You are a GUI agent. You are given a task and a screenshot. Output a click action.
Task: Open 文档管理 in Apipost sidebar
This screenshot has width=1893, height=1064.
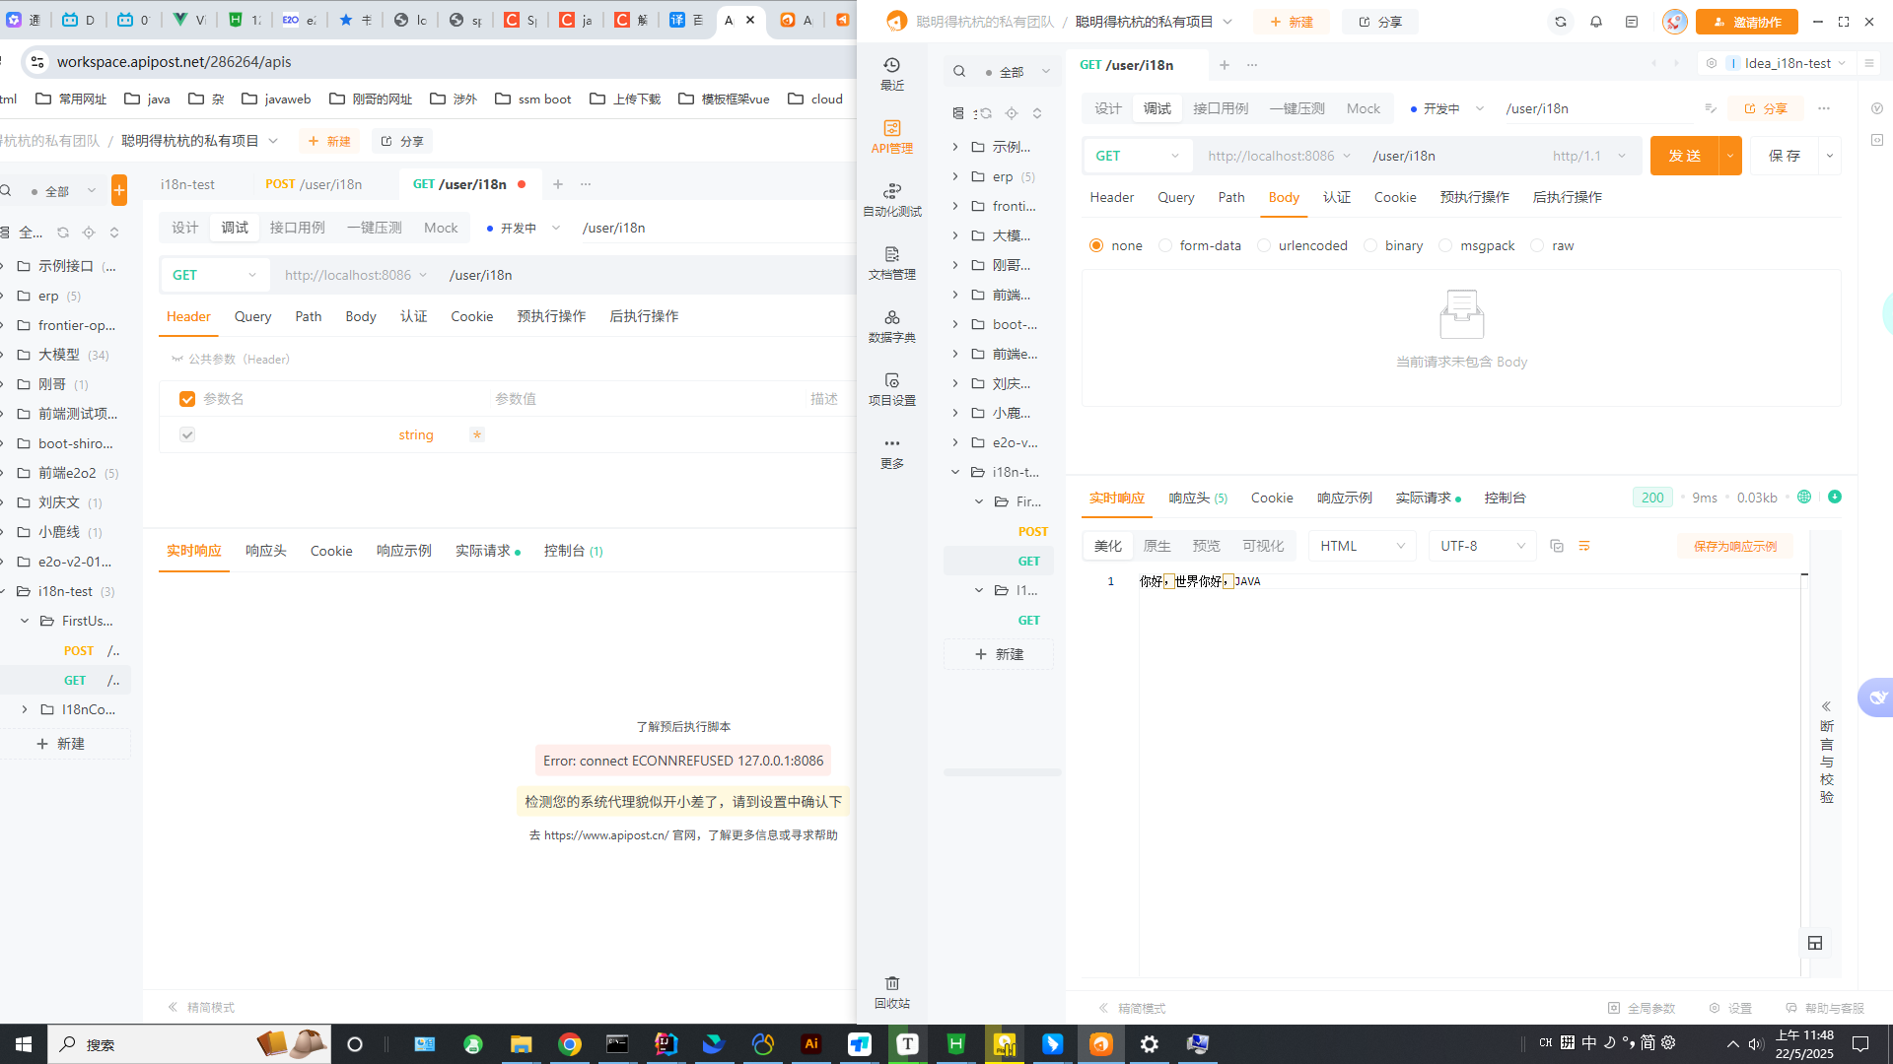pyautogui.click(x=891, y=263)
